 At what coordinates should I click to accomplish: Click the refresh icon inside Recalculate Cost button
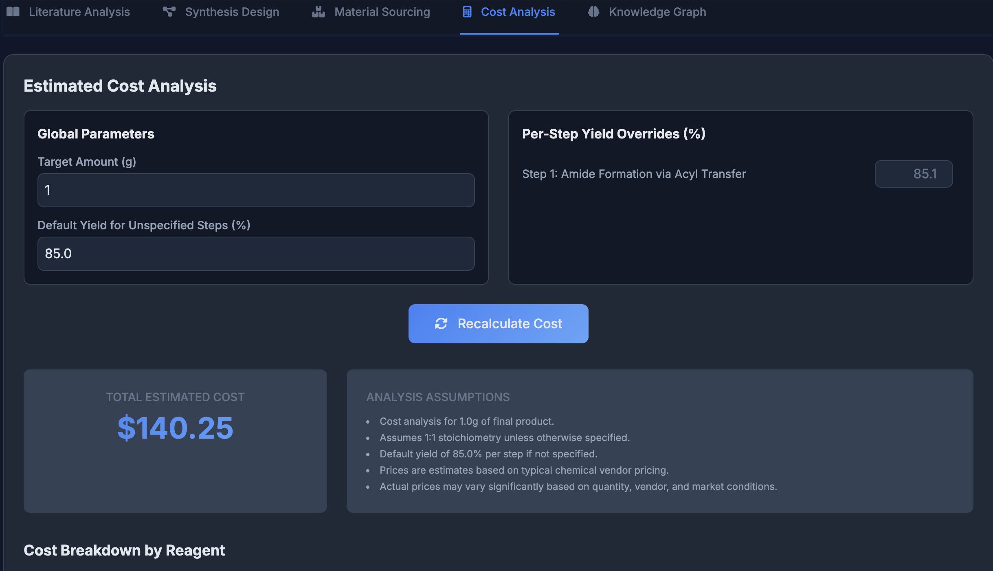click(442, 323)
